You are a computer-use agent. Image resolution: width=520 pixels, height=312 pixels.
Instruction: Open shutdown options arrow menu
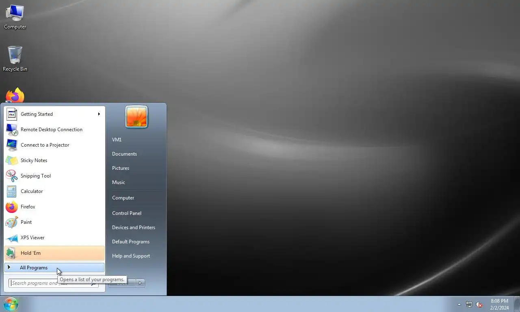141,283
